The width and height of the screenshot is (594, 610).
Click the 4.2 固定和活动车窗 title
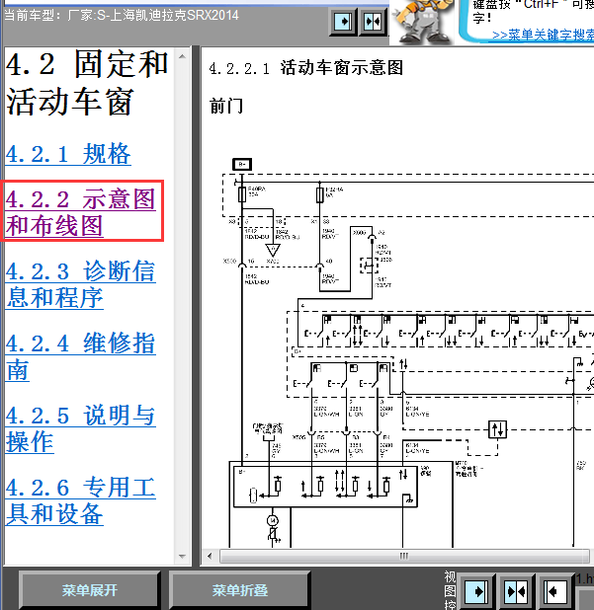(87, 83)
